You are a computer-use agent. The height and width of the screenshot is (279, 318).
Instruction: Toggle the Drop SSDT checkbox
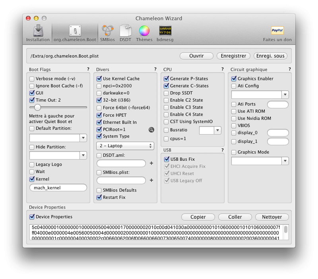(167, 93)
